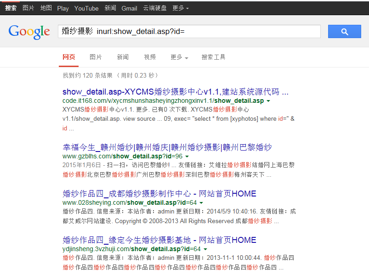This screenshot has width=369, height=275.
Task: Click the snippet containing 2014/5/9 10:40:16
Action: click(179, 216)
